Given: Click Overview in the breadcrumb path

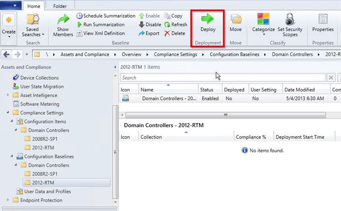Looking at the screenshot, I should pos(131,54).
